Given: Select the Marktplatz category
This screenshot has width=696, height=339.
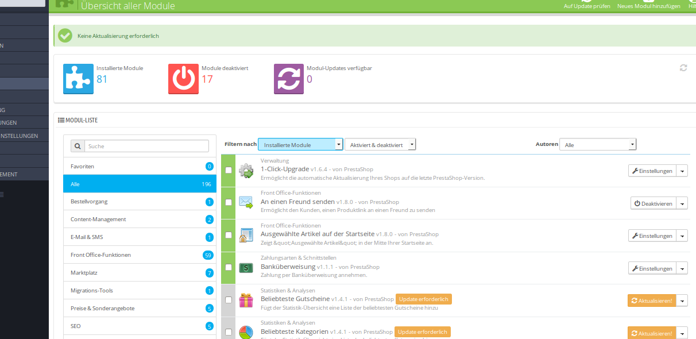Looking at the screenshot, I should click(140, 273).
